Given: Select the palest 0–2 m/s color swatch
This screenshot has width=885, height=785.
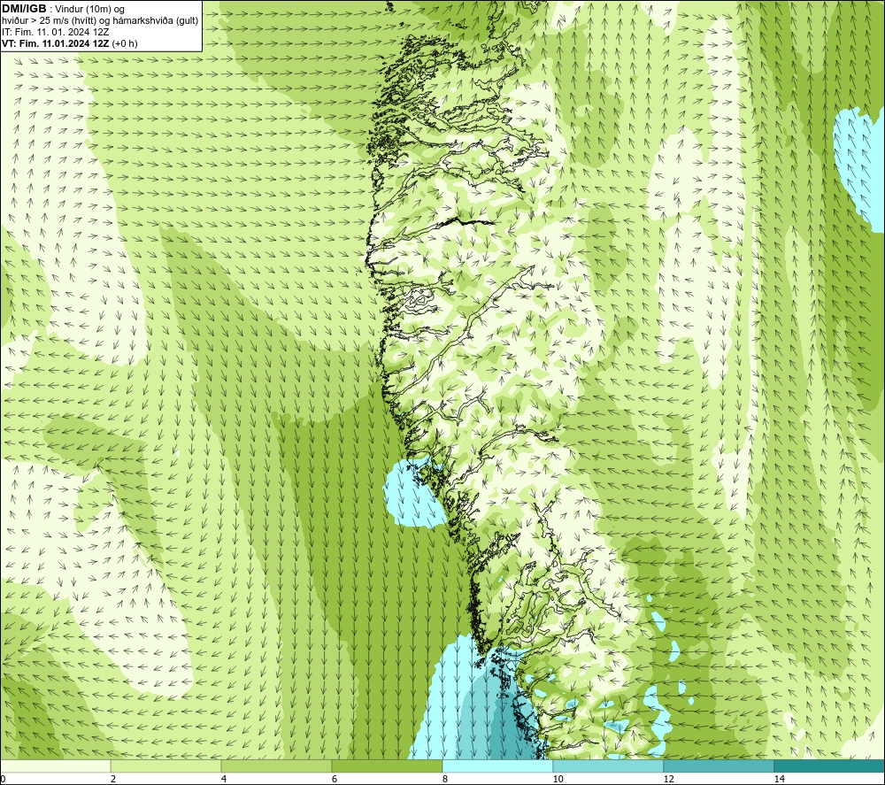Looking at the screenshot, I should point(55,766).
